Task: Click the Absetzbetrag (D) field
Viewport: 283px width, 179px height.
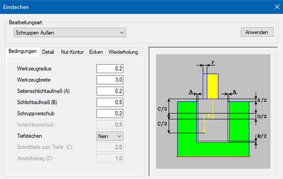Action: (x=110, y=158)
